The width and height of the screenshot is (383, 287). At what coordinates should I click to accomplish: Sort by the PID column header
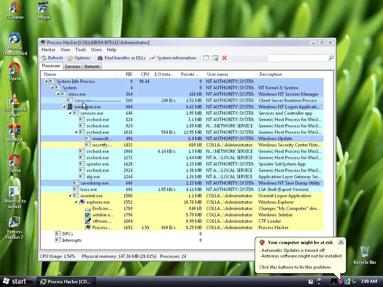(x=125, y=74)
